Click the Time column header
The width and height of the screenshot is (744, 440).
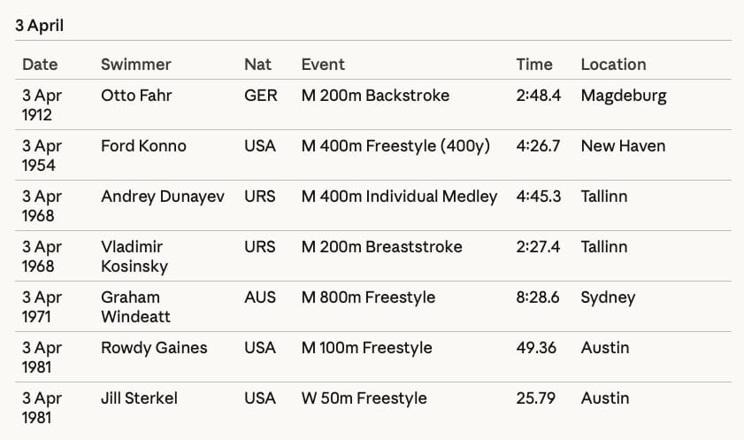pos(534,65)
